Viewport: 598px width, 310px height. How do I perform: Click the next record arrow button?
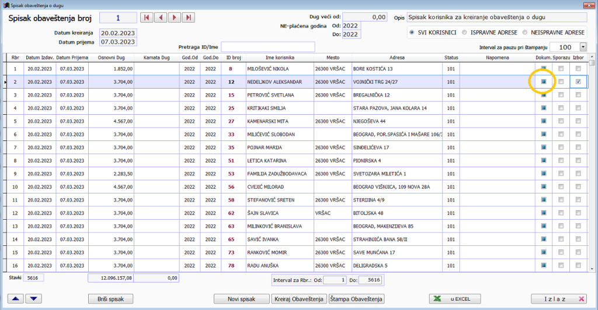pos(174,17)
